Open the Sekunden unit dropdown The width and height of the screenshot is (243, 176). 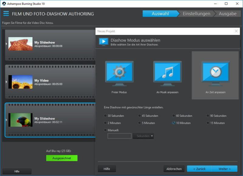click(x=143, y=136)
